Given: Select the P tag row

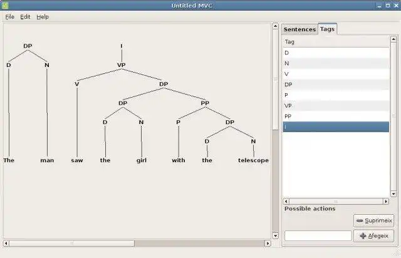Looking at the screenshot, I should [336, 95].
